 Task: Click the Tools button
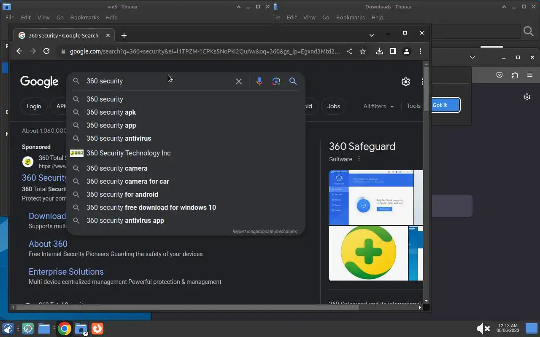(x=413, y=106)
